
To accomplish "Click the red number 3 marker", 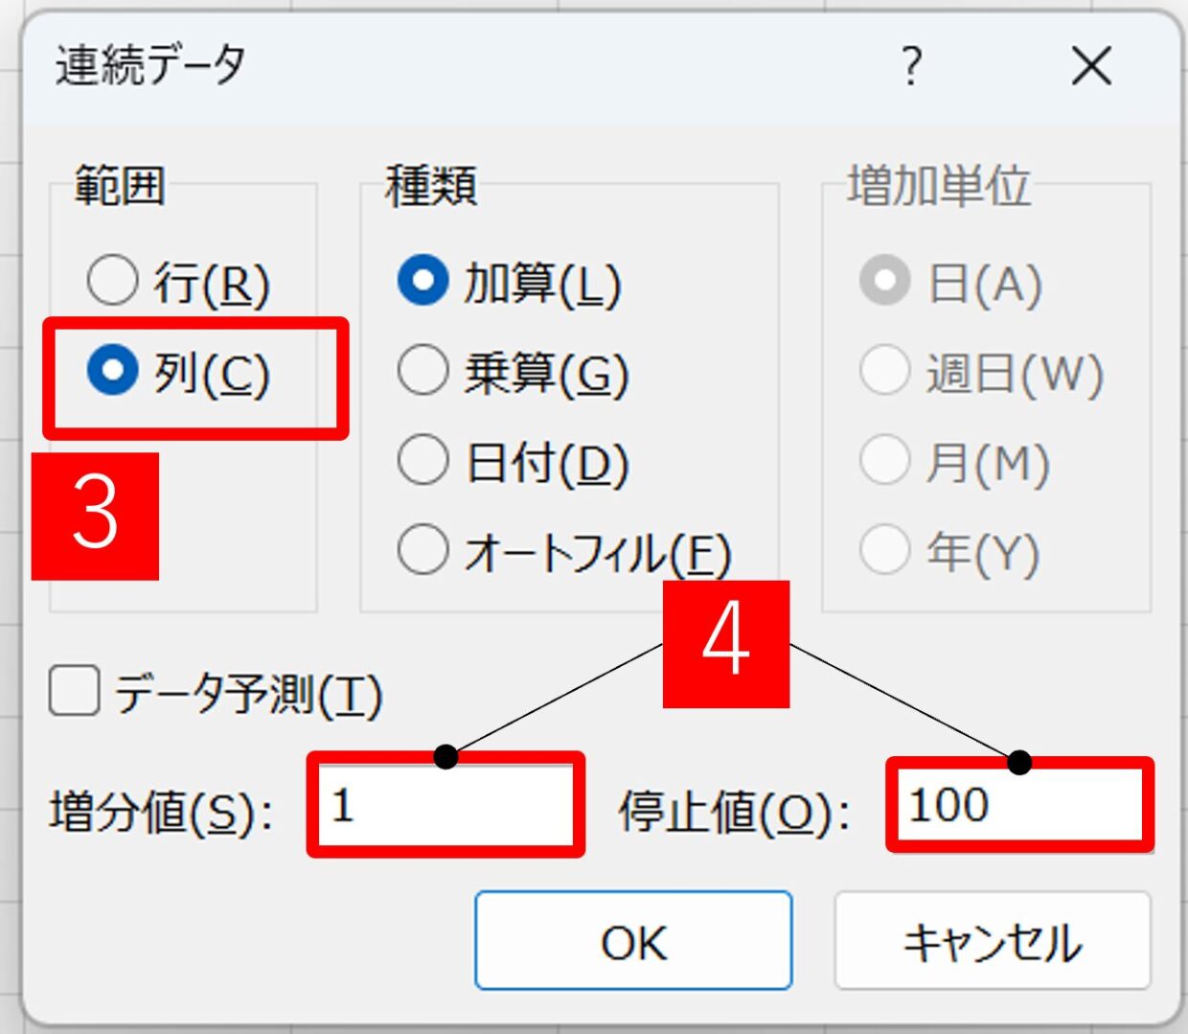I will point(95,517).
